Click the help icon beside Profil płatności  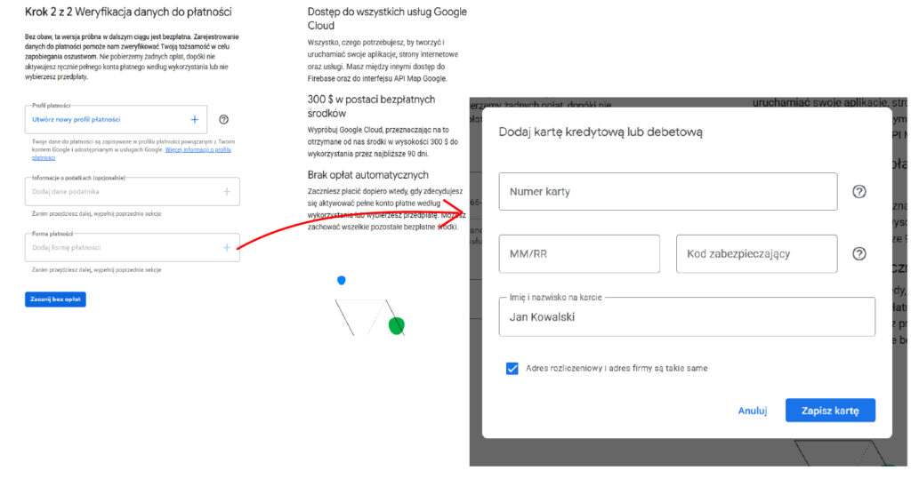pos(223,119)
